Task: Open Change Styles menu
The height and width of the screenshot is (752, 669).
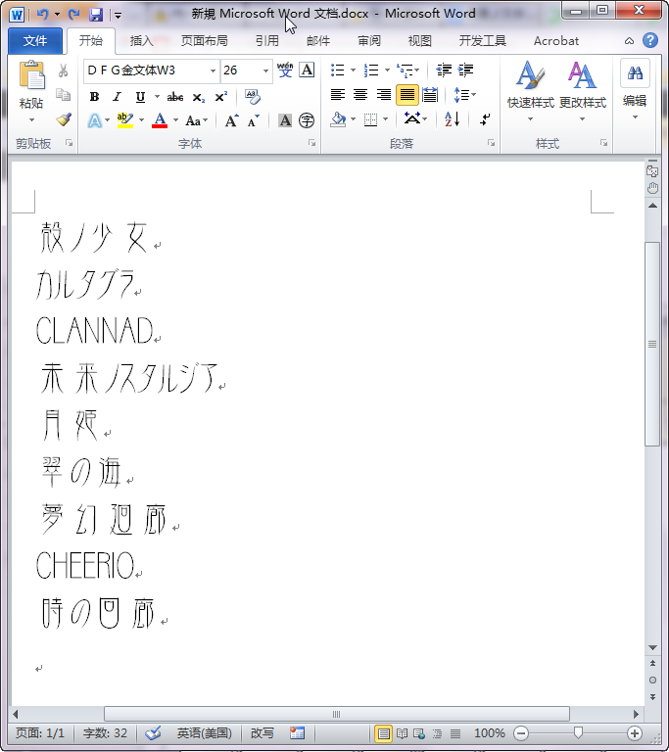Action: coord(582,91)
